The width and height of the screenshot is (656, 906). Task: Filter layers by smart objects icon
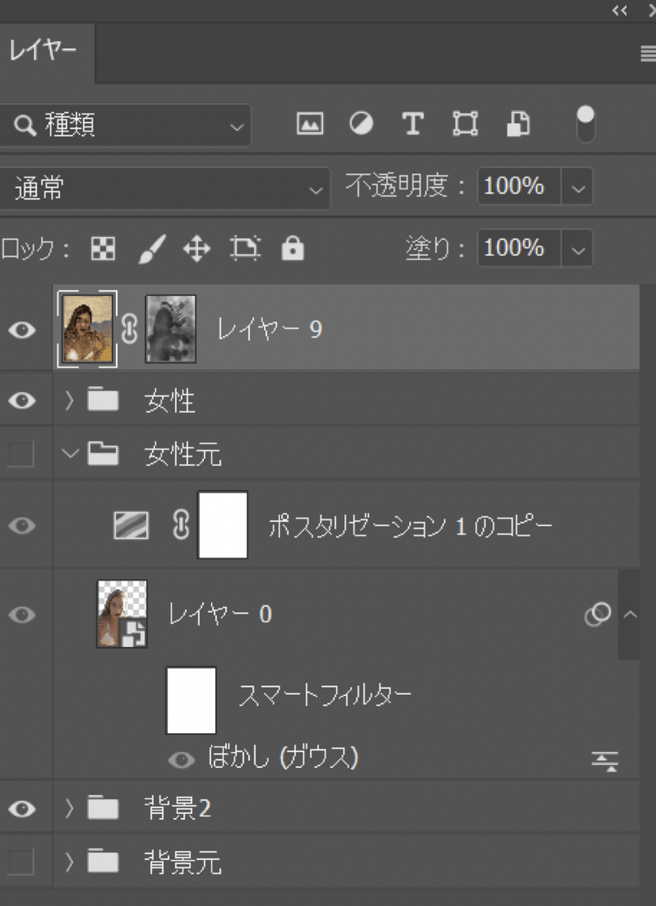pyautogui.click(x=518, y=124)
